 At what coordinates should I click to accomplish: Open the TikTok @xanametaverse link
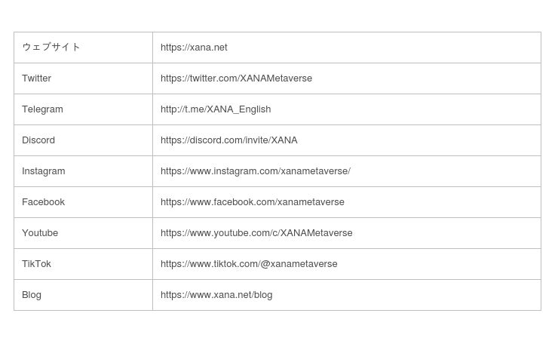click(x=249, y=264)
